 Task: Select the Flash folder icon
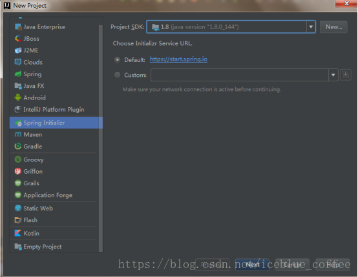(18, 220)
